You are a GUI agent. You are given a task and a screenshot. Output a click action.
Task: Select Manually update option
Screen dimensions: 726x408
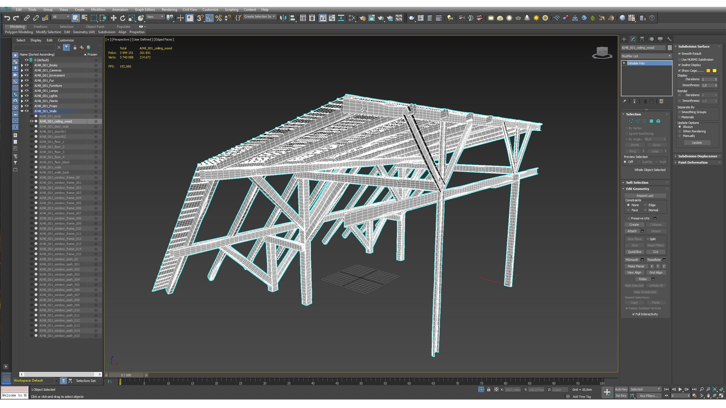[x=680, y=136]
